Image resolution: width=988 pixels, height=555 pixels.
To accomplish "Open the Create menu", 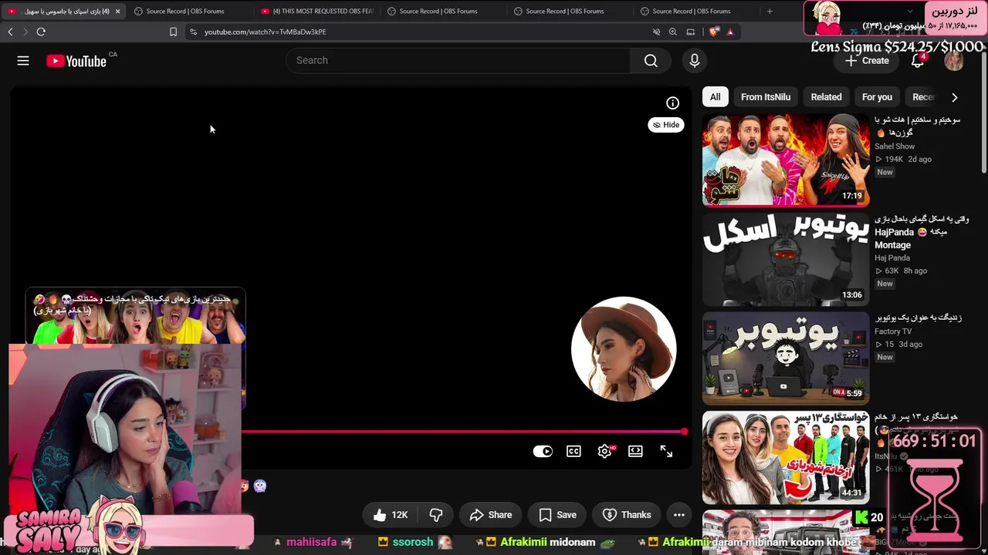I will [867, 61].
